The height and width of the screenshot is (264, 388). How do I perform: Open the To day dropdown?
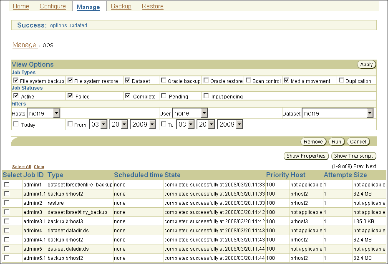tap(206, 124)
